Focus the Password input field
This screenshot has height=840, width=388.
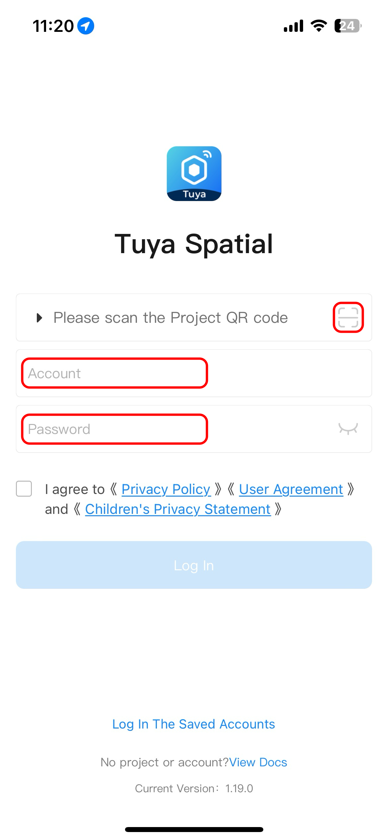[194, 429]
